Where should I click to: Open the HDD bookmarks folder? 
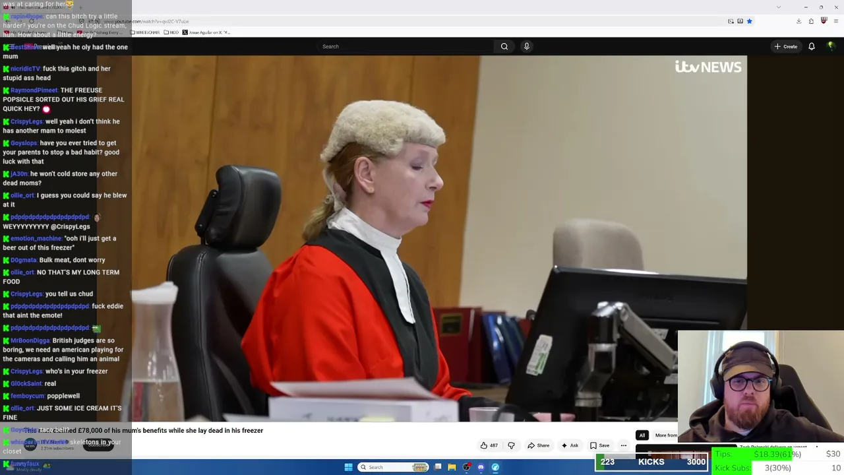tap(171, 32)
